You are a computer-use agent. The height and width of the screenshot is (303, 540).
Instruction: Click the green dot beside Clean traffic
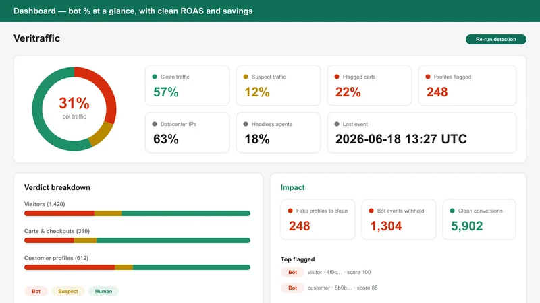155,77
